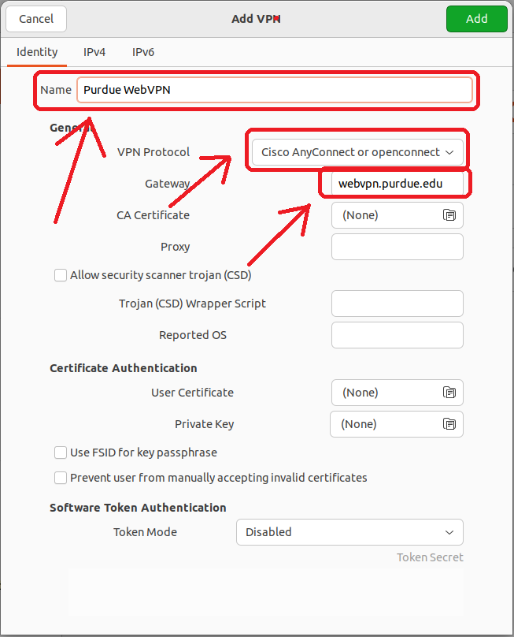The width and height of the screenshot is (514, 637).
Task: Check Prevent user from manually accepting invalid certificates
Action: (x=61, y=478)
